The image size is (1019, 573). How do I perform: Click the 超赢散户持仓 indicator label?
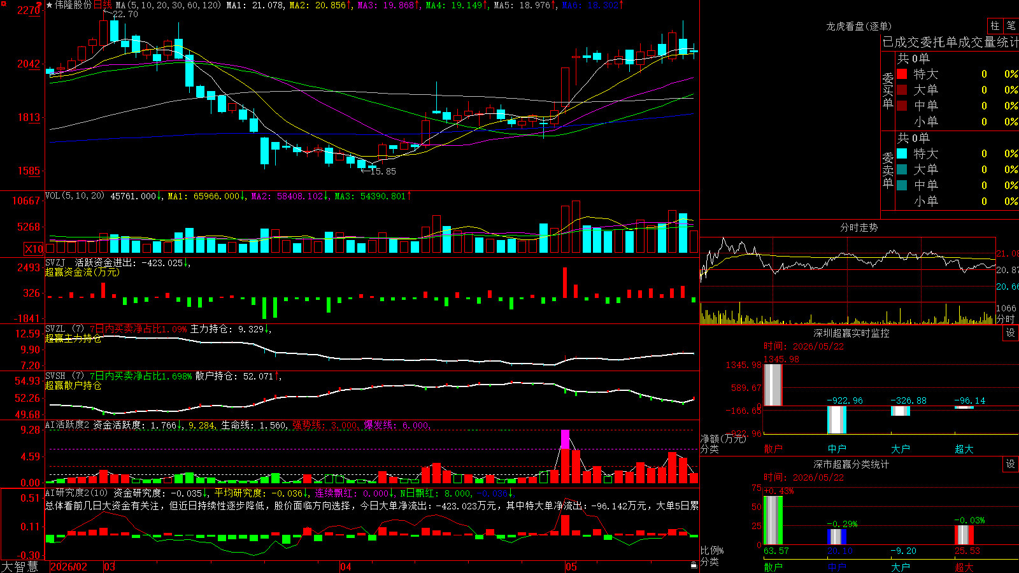coord(73,385)
